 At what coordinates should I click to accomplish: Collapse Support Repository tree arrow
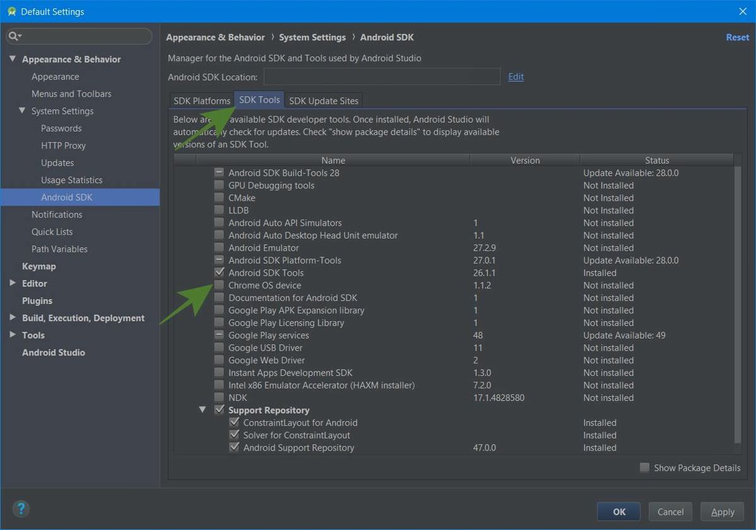202,410
